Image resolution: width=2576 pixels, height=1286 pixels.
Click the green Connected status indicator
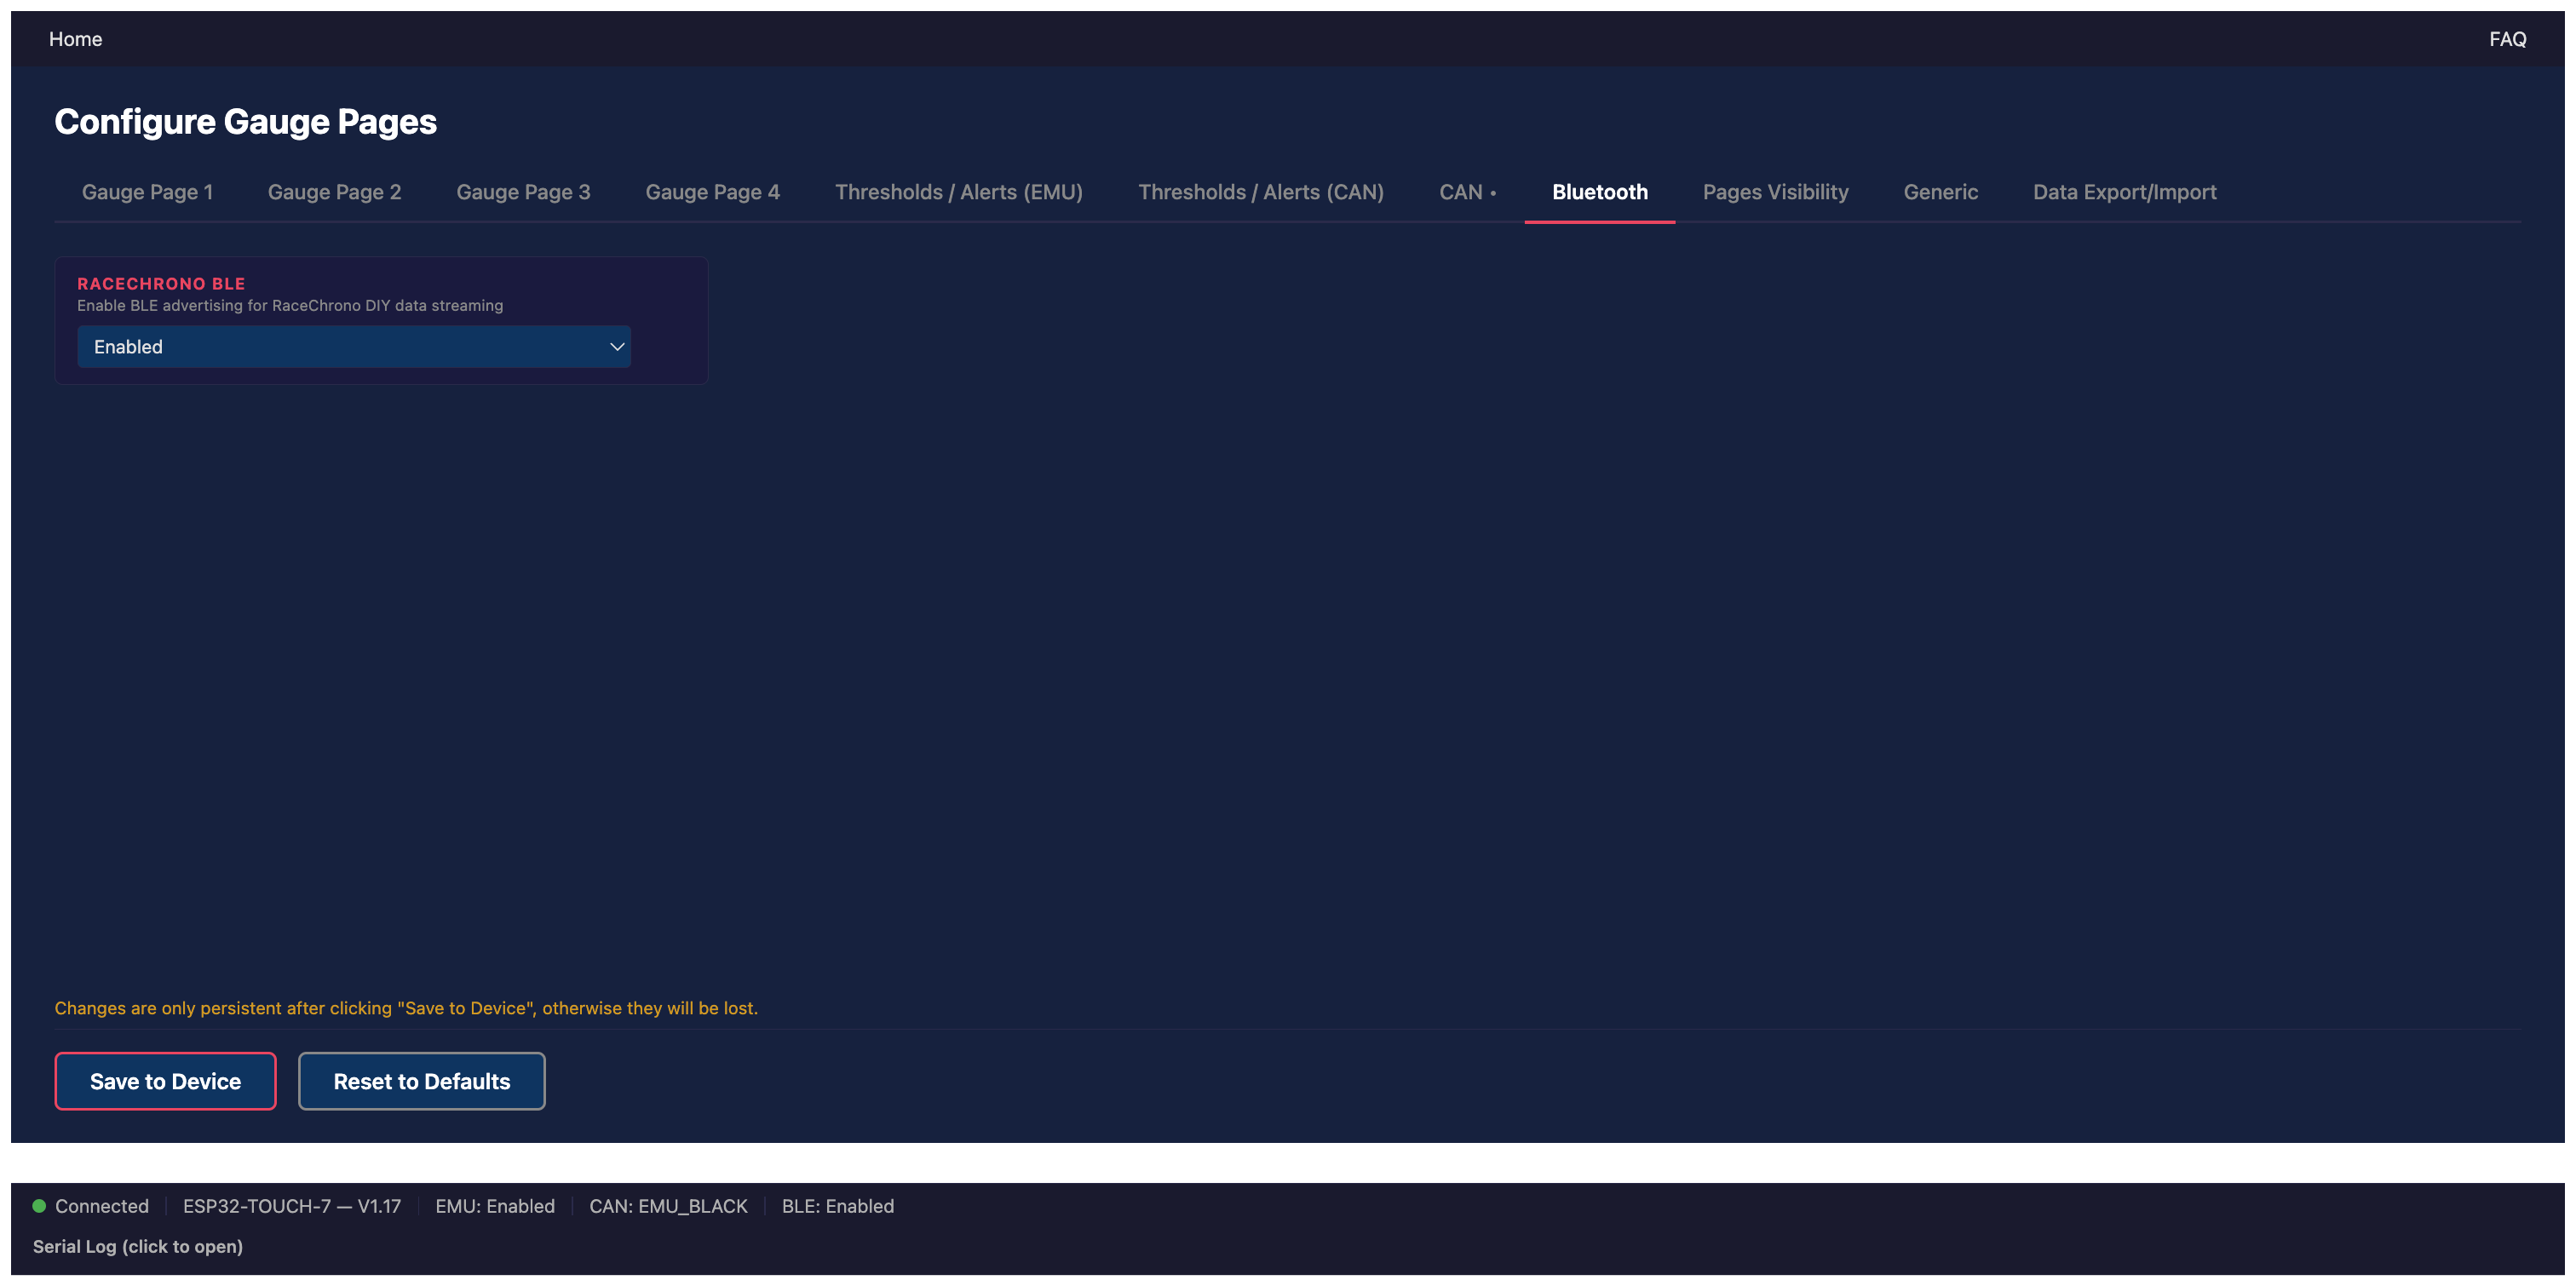point(39,1206)
